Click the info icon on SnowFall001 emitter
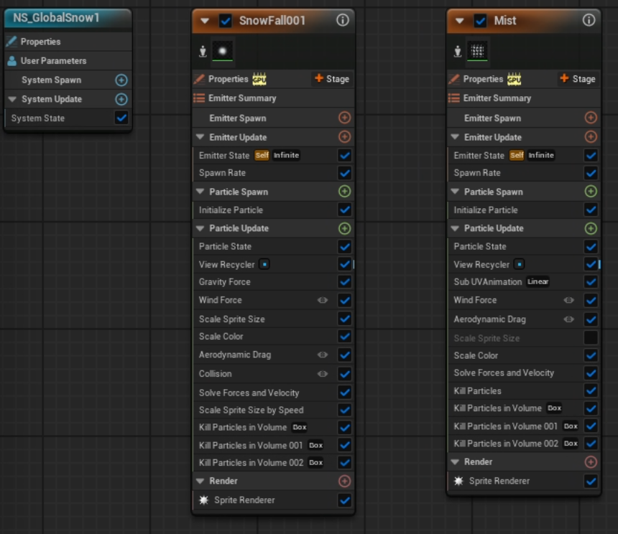Viewport: 618px width, 534px height. (343, 21)
